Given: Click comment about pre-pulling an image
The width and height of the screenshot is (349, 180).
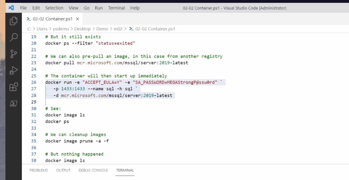Looking at the screenshot, I should point(134,56).
